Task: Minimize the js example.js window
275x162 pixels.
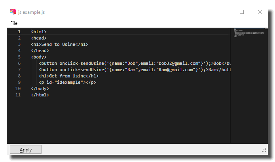Action: click(224, 12)
